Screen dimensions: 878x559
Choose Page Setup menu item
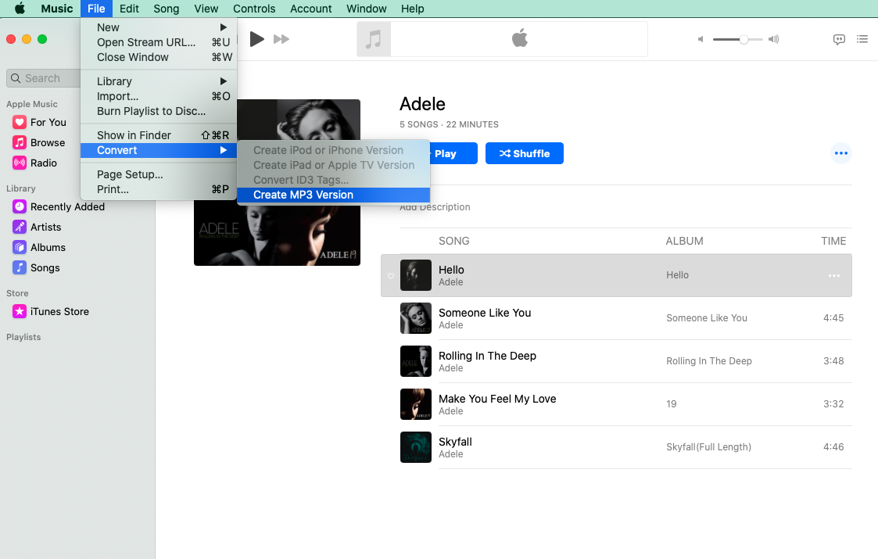pyautogui.click(x=159, y=174)
